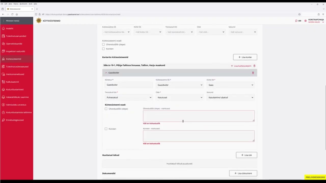Viewport: 326px width, 183px height.
Task: Open Ennetustegevused sidebar icon
Action: point(3,120)
